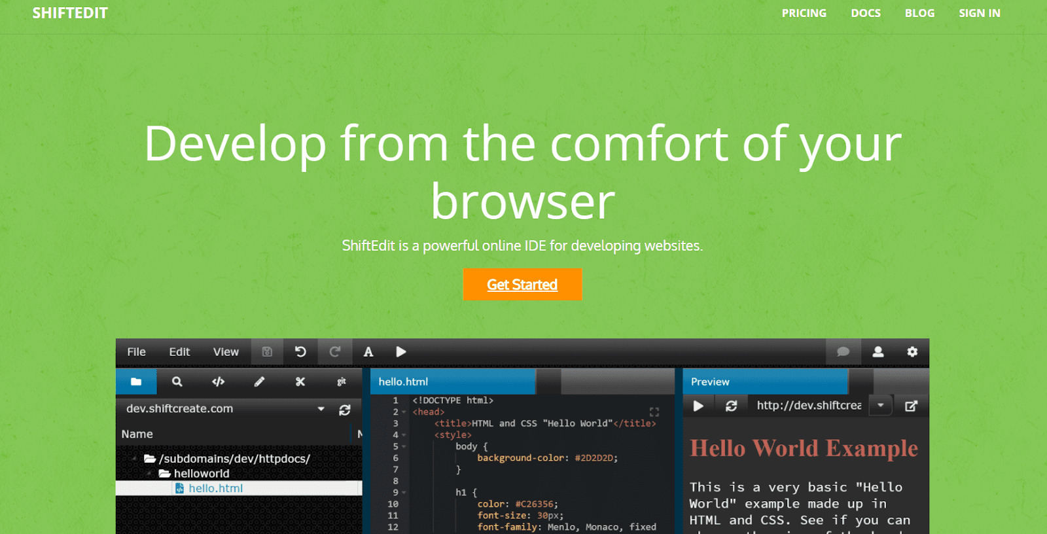Select the helloworld folder

(202, 473)
